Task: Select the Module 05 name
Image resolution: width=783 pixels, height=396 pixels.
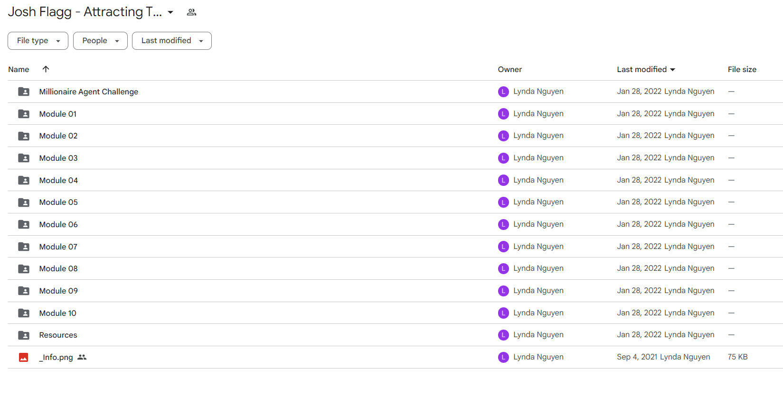Action: coord(58,203)
